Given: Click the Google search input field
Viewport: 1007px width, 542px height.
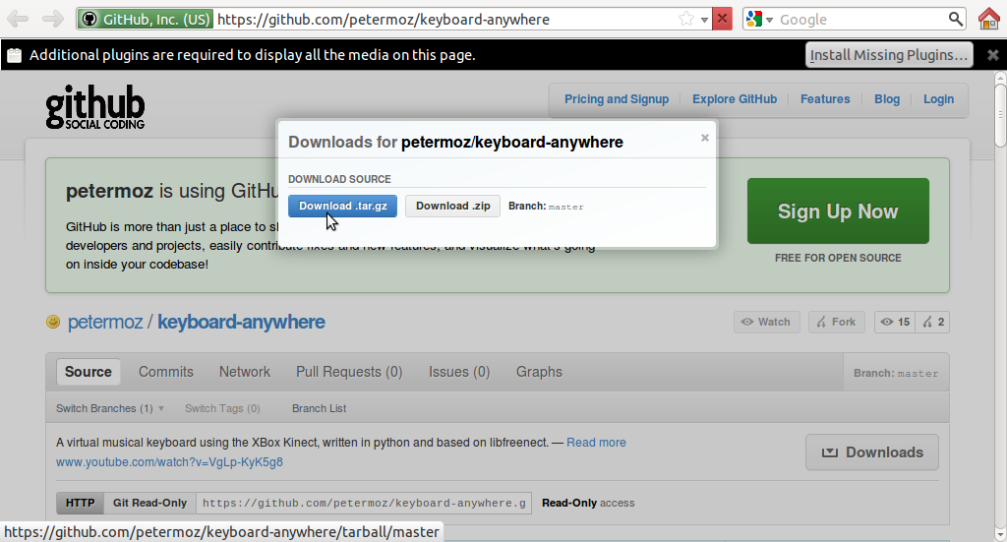Looking at the screenshot, I should click(x=861, y=20).
